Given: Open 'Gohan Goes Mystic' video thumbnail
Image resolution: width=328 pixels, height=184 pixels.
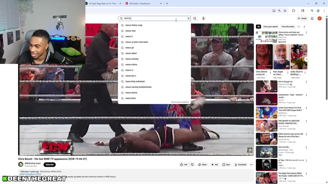Looking at the screenshot, I should point(266,112).
